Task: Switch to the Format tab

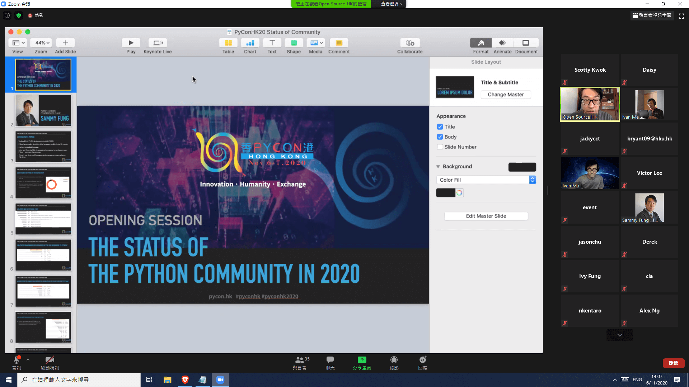Action: coord(481,43)
